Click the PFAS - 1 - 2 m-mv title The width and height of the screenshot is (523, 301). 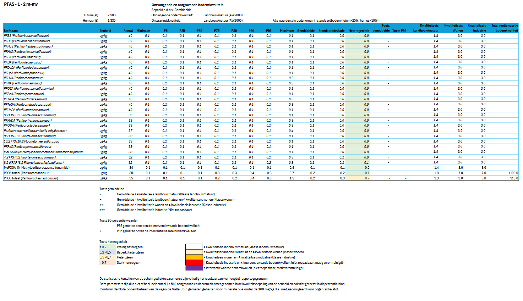(x=21, y=4)
